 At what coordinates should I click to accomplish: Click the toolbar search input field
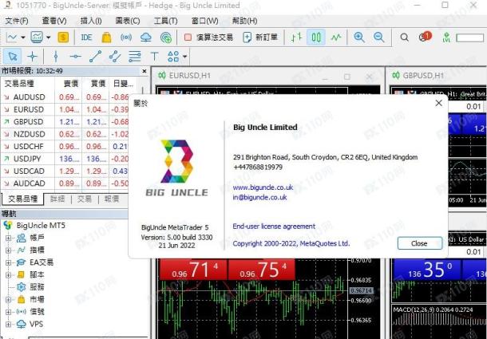469,37
